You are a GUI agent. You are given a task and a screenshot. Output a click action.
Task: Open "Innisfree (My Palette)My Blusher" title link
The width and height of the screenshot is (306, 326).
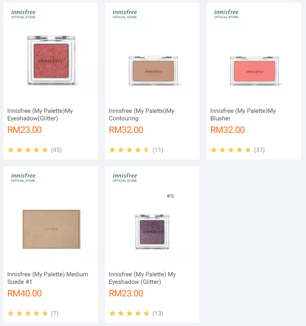243,115
